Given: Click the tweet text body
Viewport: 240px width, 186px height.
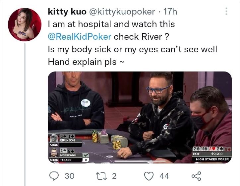Looking at the screenshot, I should [x=133, y=43].
